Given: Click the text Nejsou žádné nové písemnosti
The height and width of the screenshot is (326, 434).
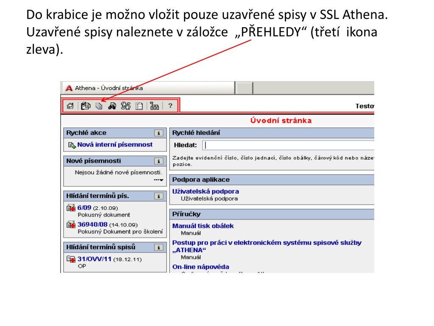Looking at the screenshot, I should click(x=119, y=172).
